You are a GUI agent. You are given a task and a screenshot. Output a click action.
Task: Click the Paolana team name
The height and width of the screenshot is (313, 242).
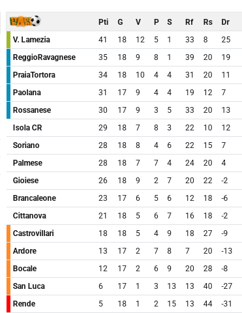pyautogui.click(x=27, y=93)
